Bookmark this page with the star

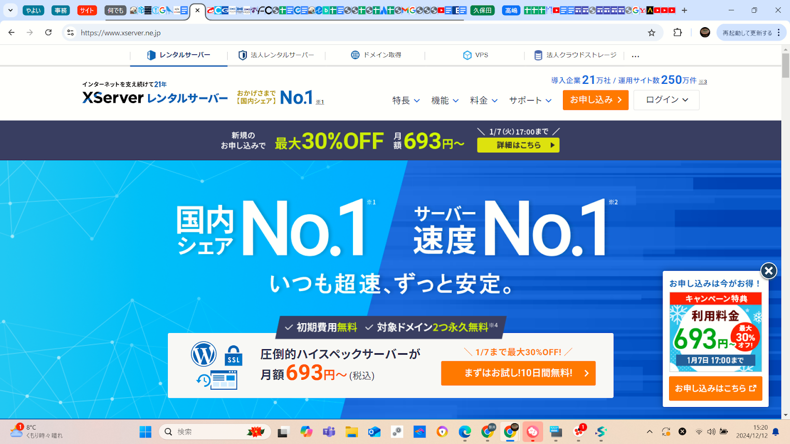pos(652,33)
